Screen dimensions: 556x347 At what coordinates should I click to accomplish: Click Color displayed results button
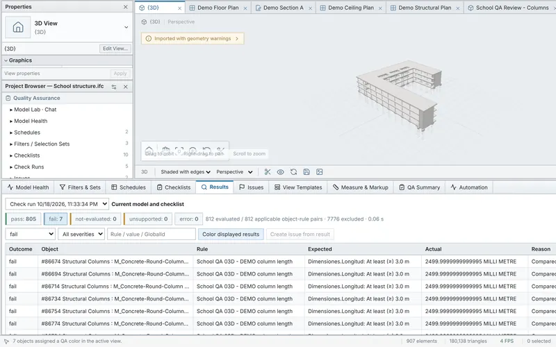[231, 234]
